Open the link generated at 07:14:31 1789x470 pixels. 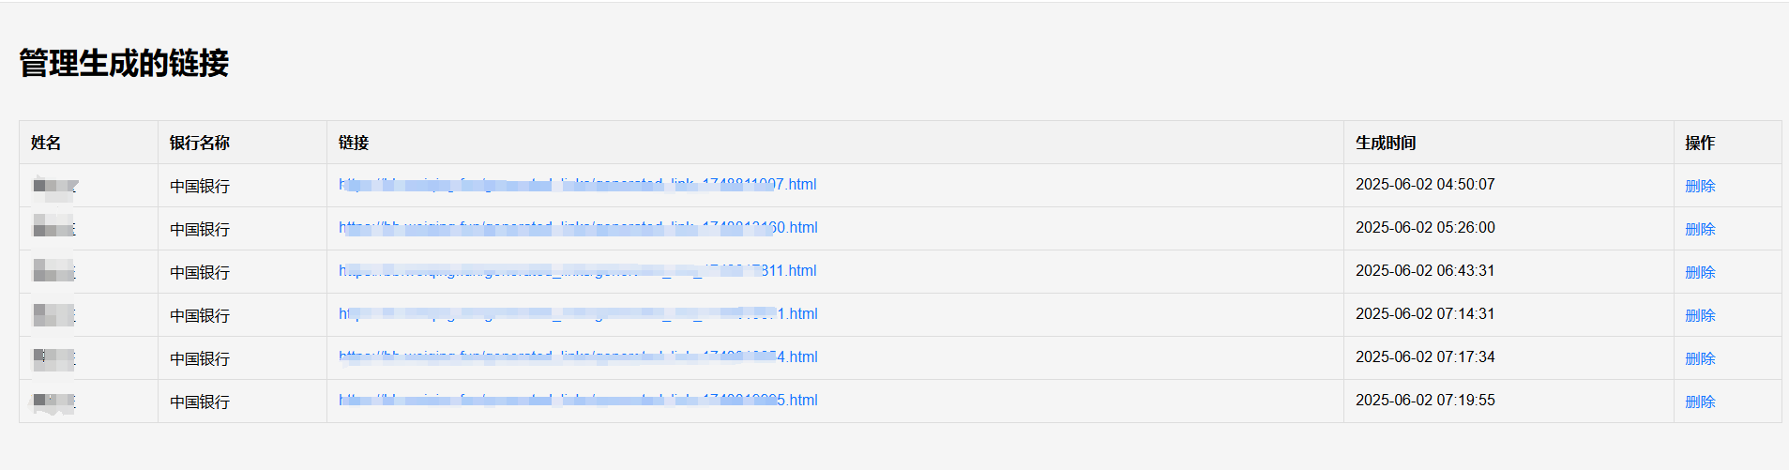[x=578, y=313]
